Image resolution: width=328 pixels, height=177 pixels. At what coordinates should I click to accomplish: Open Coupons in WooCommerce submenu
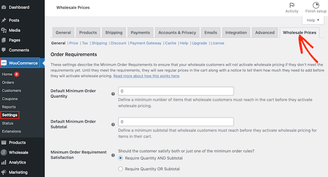tap(10, 99)
